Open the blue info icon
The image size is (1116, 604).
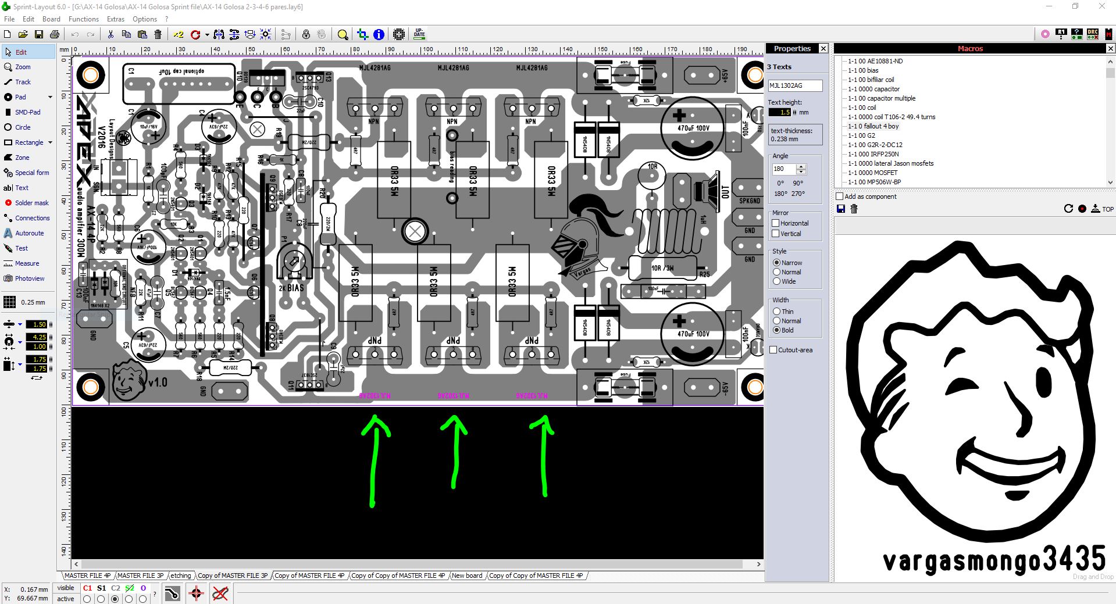pos(379,34)
